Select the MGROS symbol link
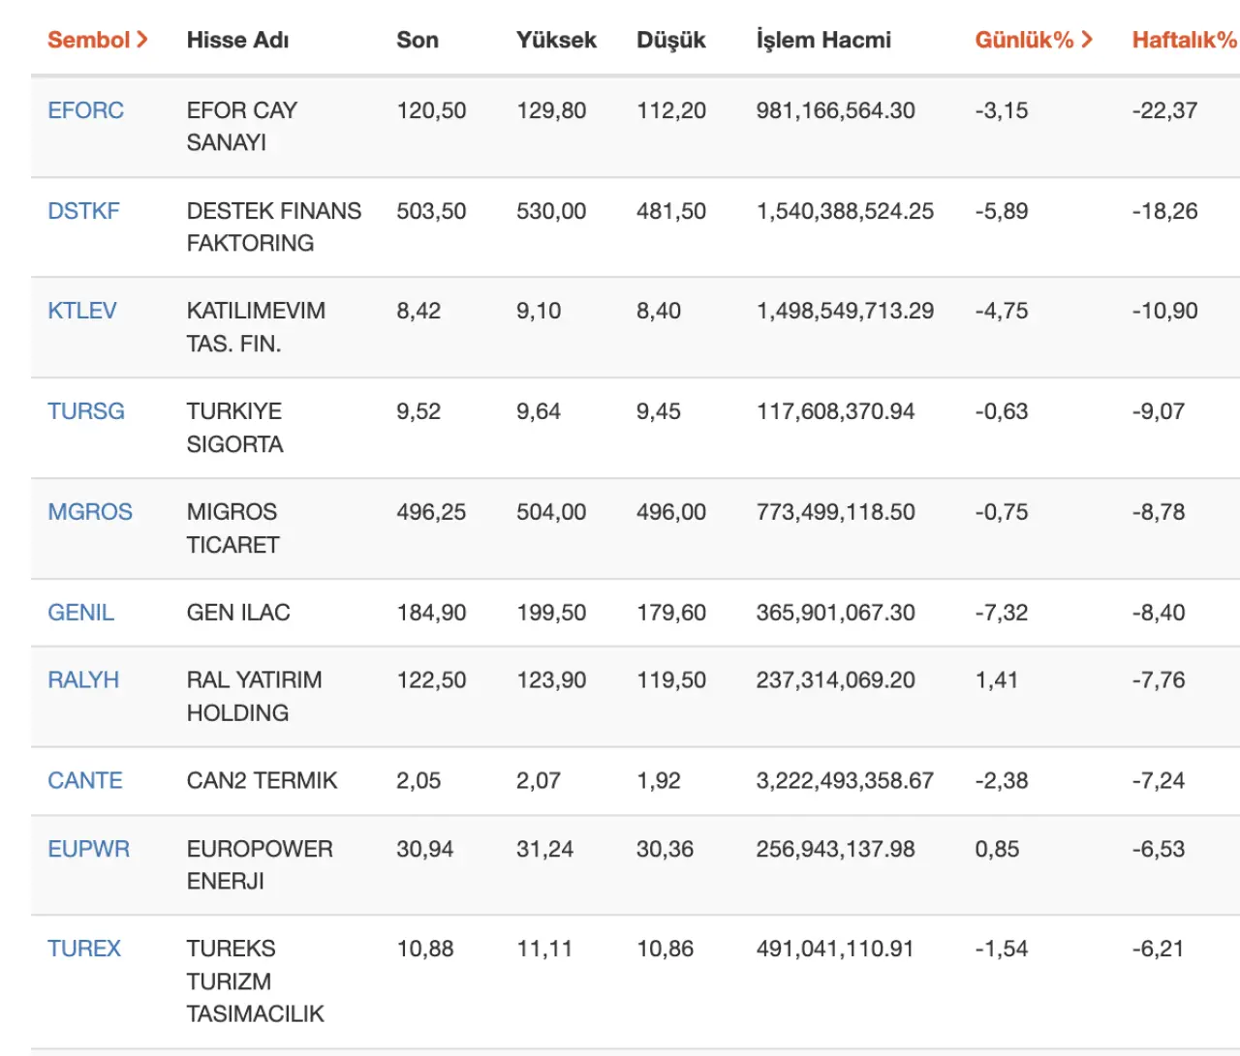This screenshot has height=1056, width=1240. point(89,512)
